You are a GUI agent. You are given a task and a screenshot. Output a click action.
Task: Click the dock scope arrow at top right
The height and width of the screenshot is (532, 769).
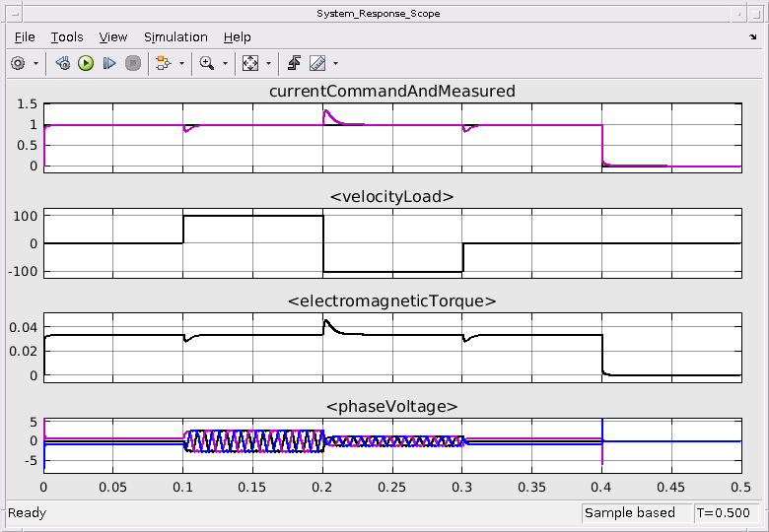(753, 36)
